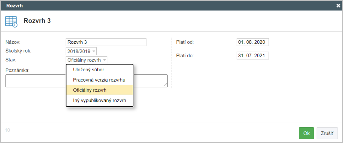The image size is (343, 143).
Task: Click the Poznámka textarea resize handle
Action: 166,85
